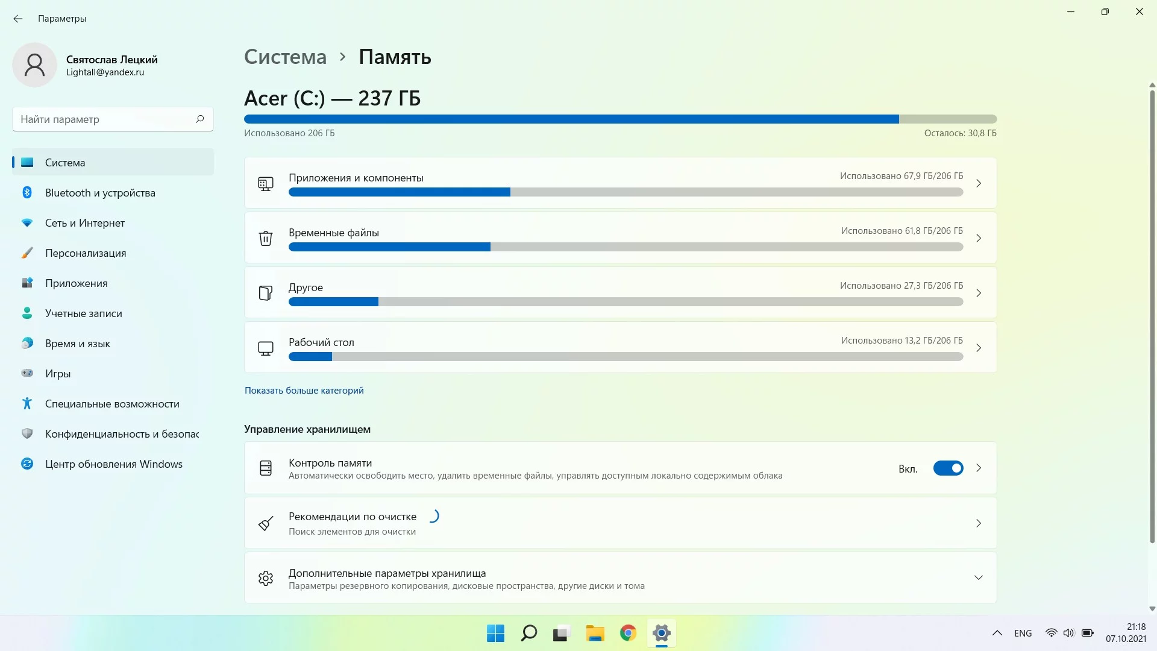Image resolution: width=1157 pixels, height=651 pixels.
Task: Navigate to System breadcrumb link
Action: click(285, 57)
